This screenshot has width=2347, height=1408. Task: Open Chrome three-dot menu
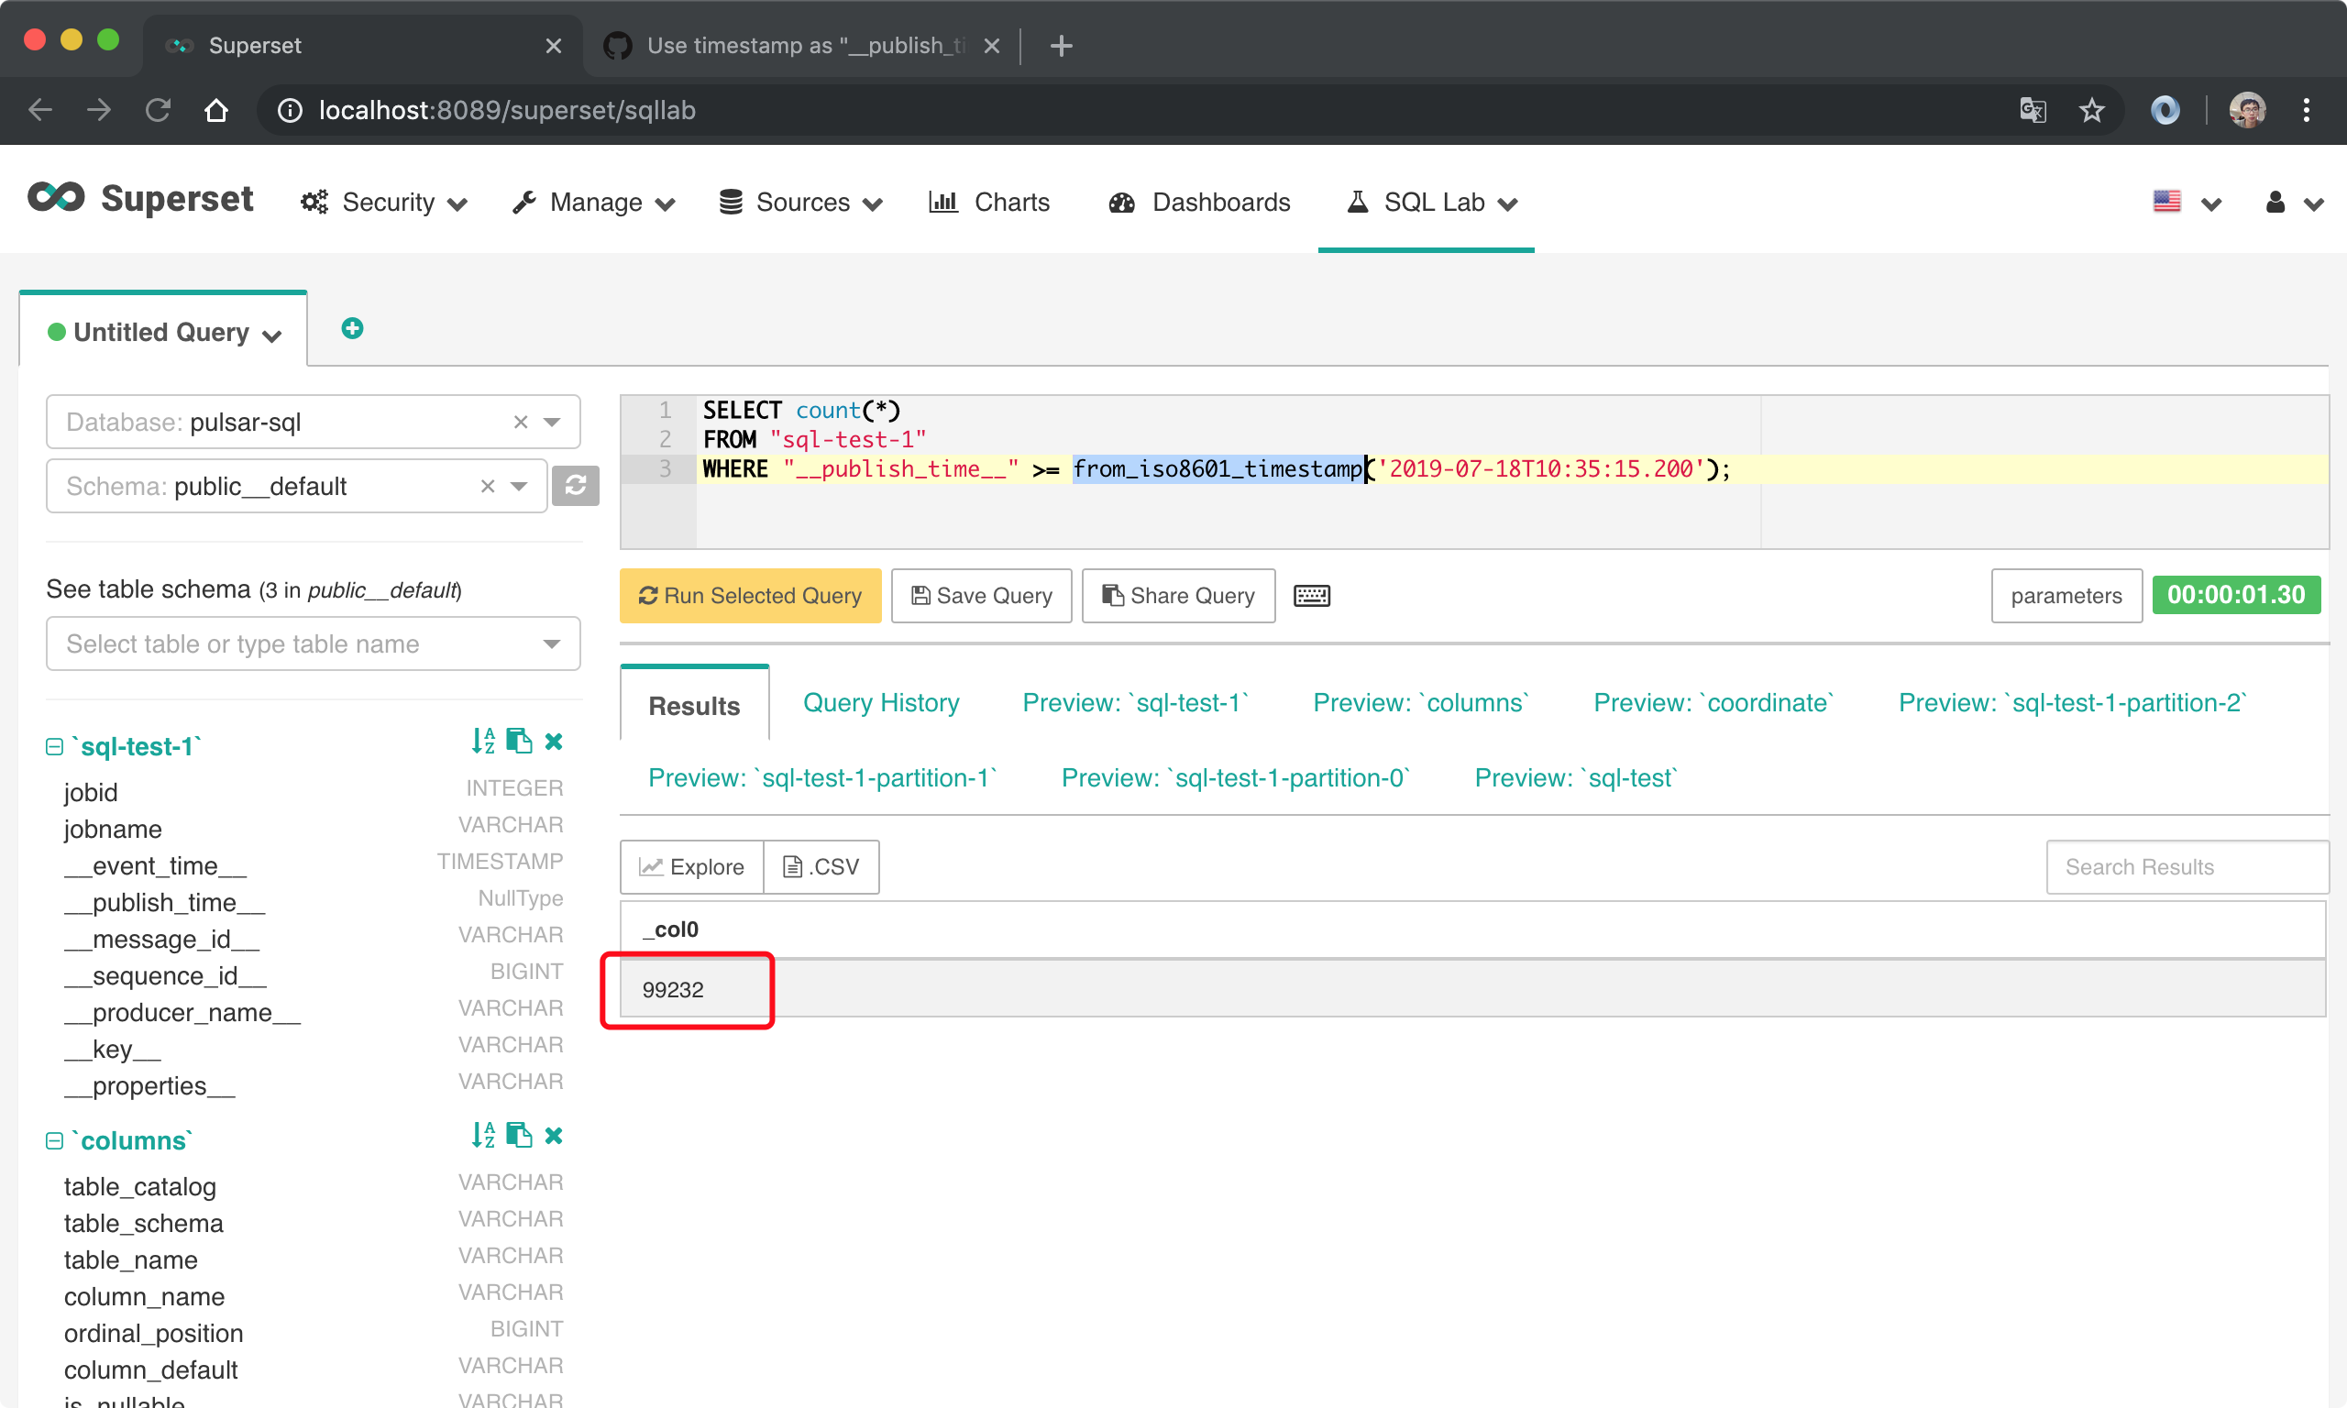pos(2307,111)
